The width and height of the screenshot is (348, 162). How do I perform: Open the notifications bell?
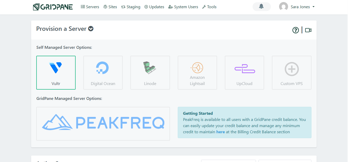pos(262,7)
